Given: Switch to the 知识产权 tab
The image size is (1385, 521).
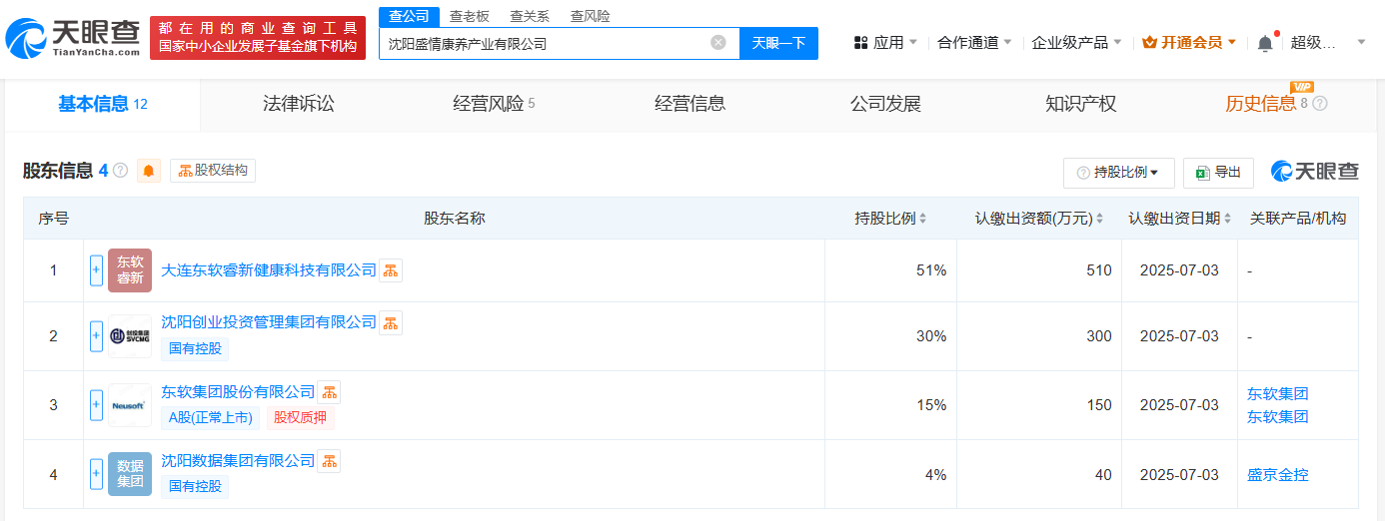Looking at the screenshot, I should tap(1080, 104).
